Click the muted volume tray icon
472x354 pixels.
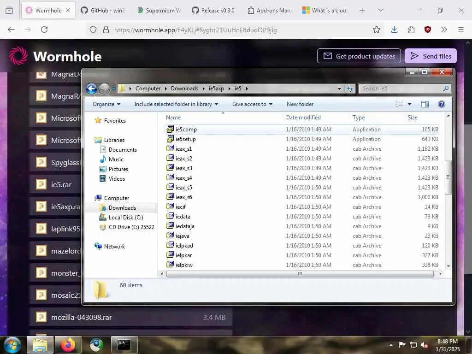[425, 345]
